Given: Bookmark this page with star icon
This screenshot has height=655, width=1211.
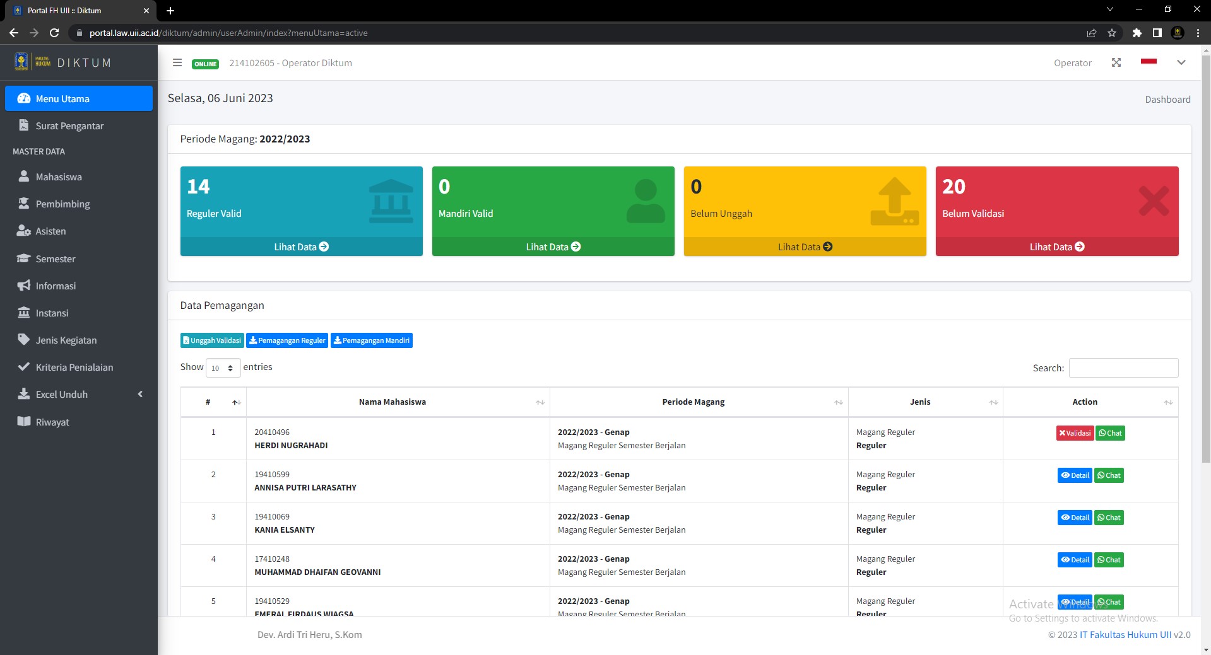Looking at the screenshot, I should click(x=1112, y=33).
